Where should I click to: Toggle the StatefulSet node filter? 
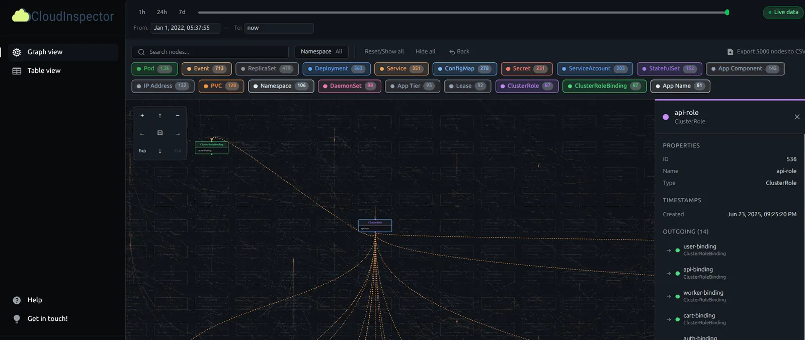click(x=670, y=69)
